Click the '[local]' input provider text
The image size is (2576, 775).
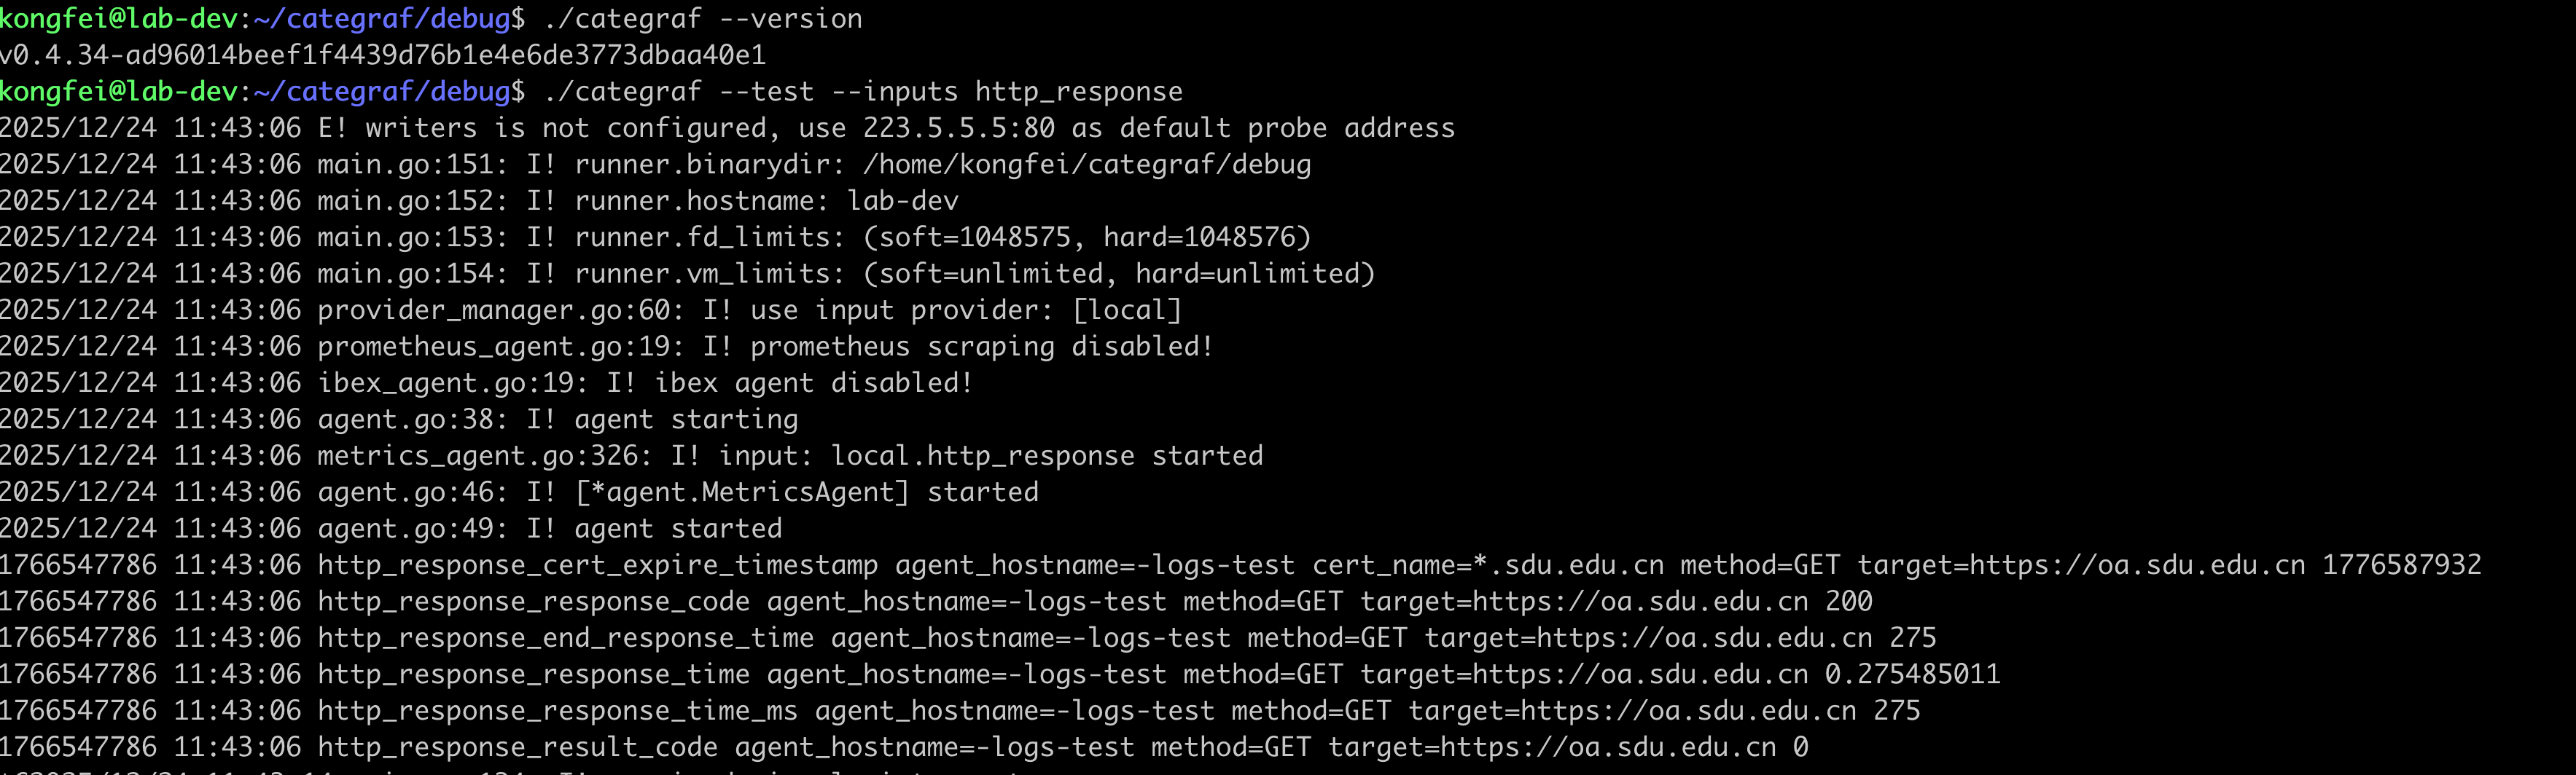click(1126, 310)
